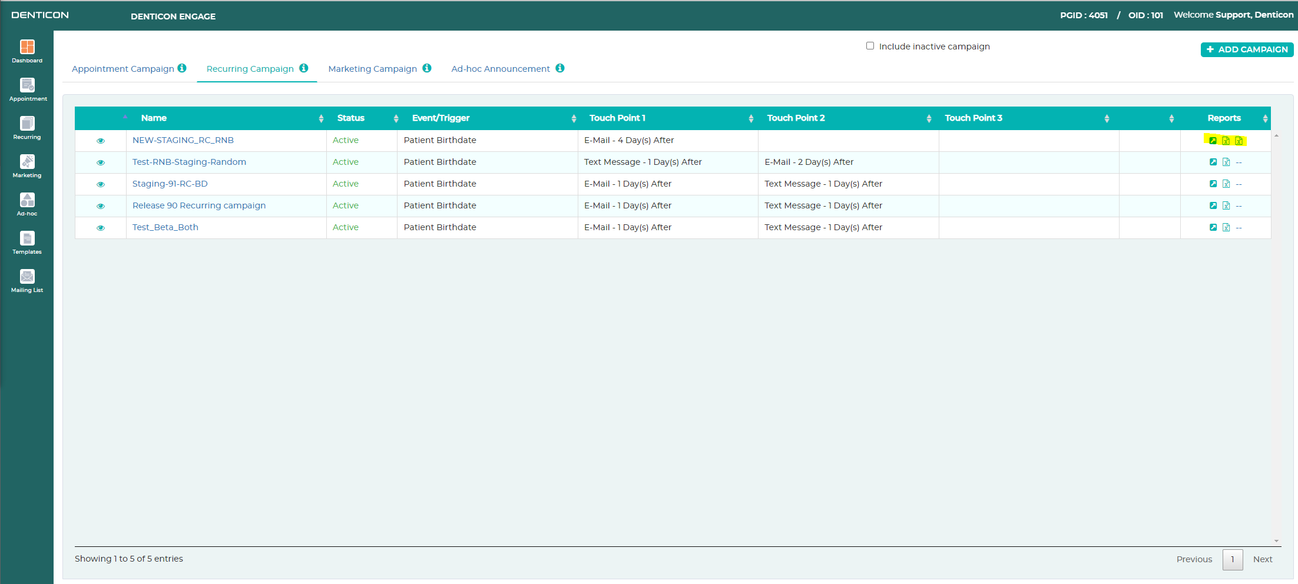1298x584 pixels.
Task: Open report arrow icon for Release 90 campaign
Action: pyautogui.click(x=1213, y=205)
